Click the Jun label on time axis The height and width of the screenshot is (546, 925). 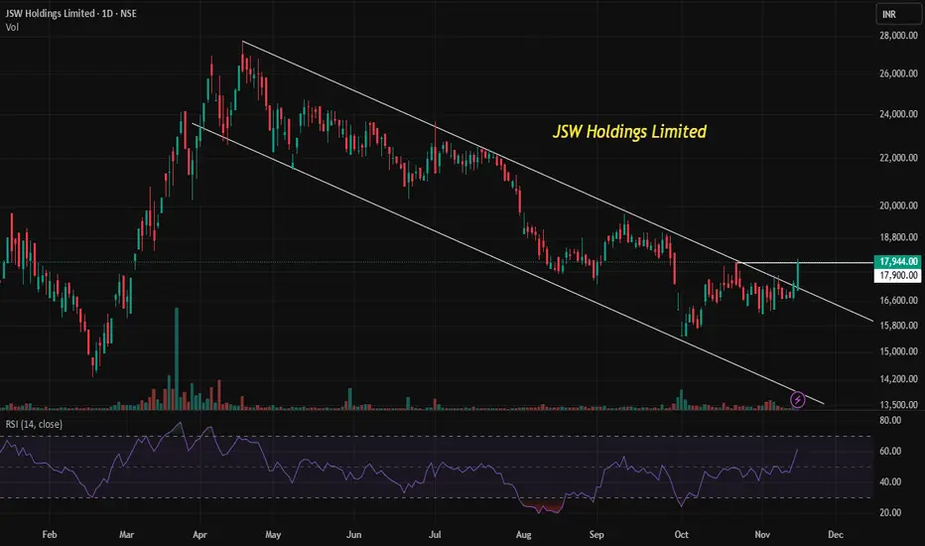(x=353, y=534)
